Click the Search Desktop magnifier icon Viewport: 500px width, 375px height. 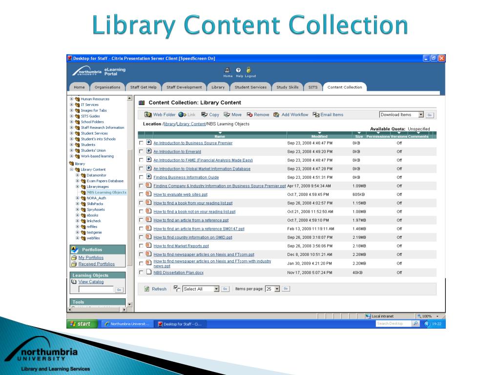(x=416, y=323)
